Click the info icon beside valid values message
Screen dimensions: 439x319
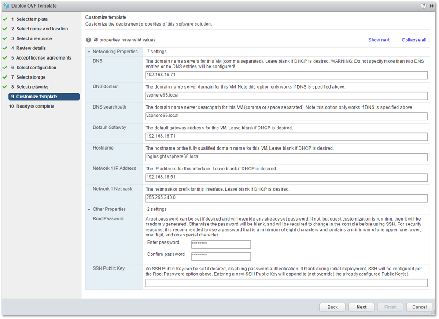point(89,40)
